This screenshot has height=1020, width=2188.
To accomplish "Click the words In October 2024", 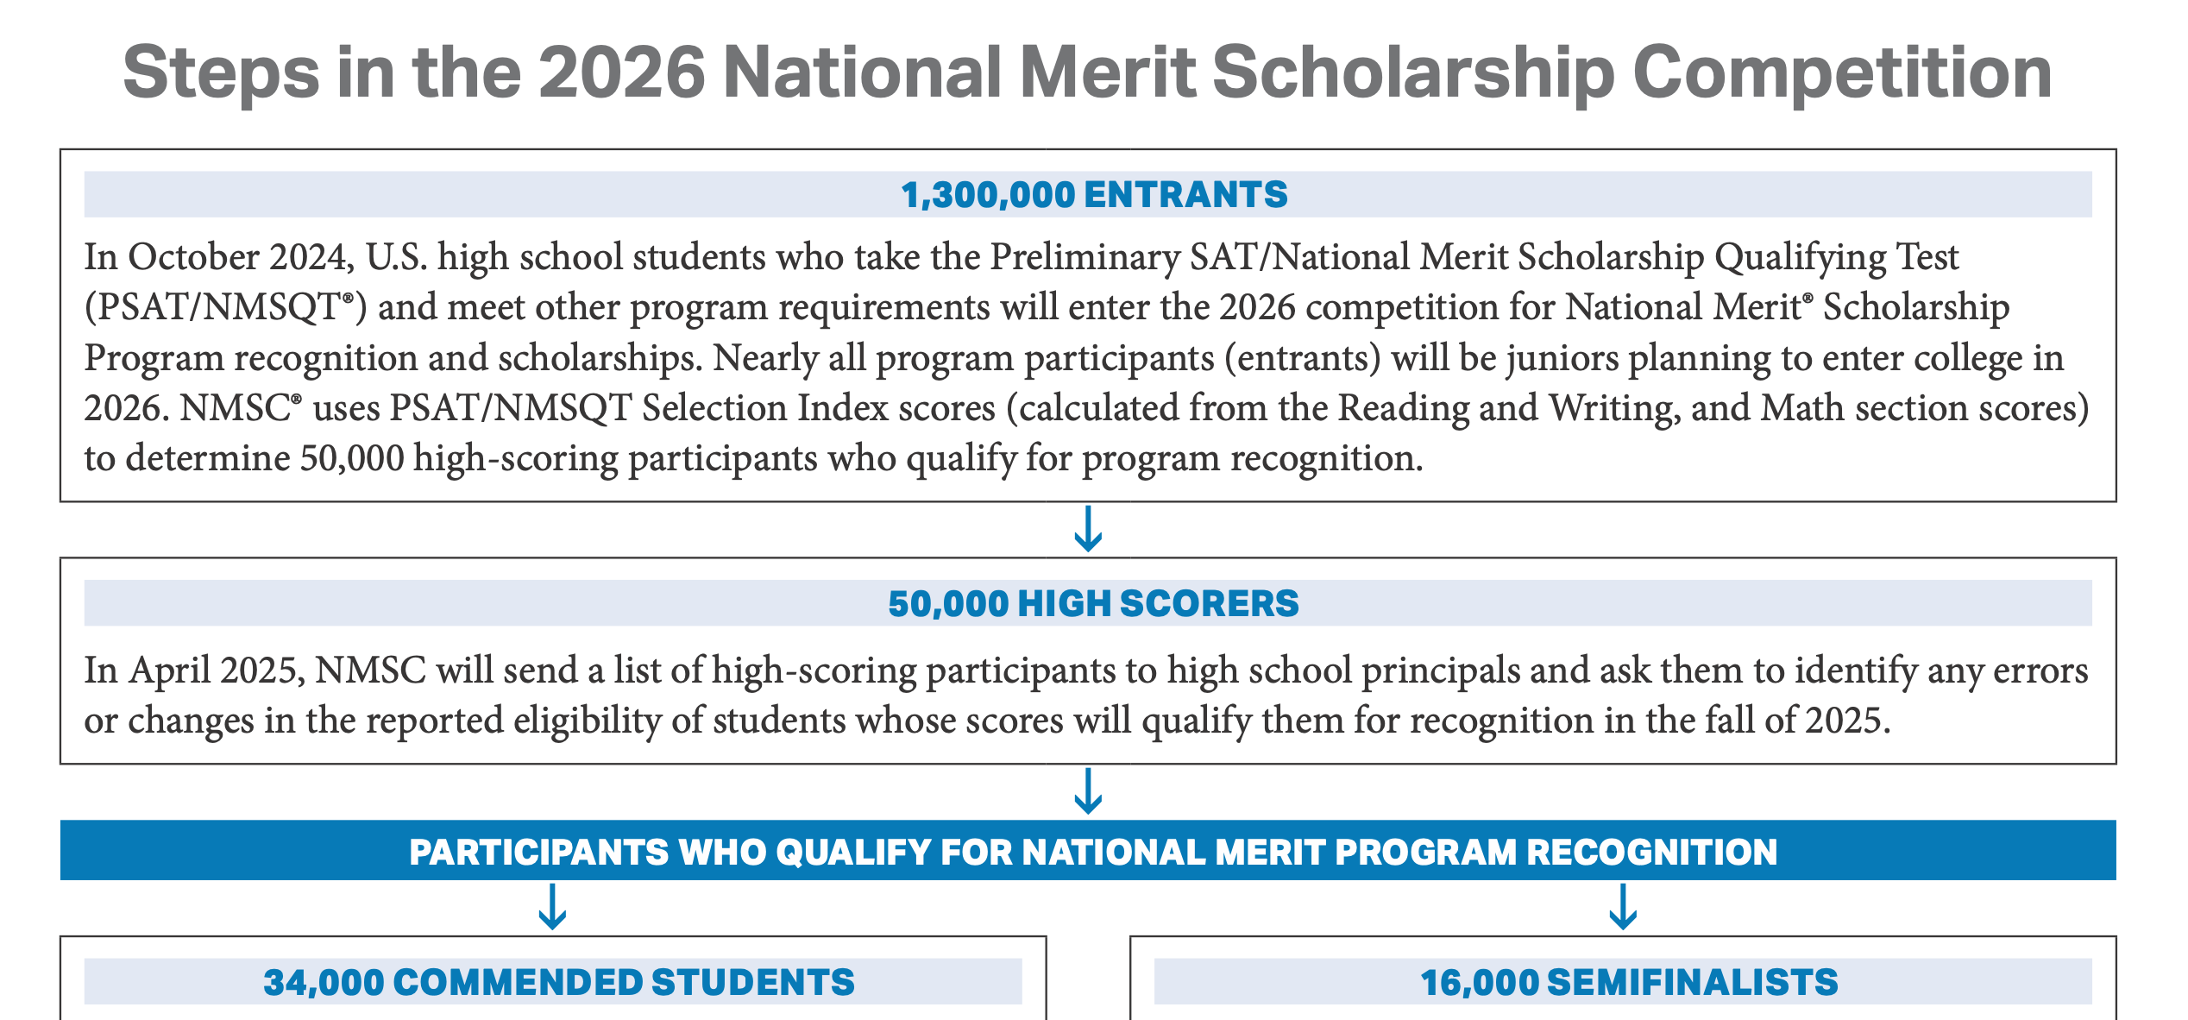I will pos(220,257).
